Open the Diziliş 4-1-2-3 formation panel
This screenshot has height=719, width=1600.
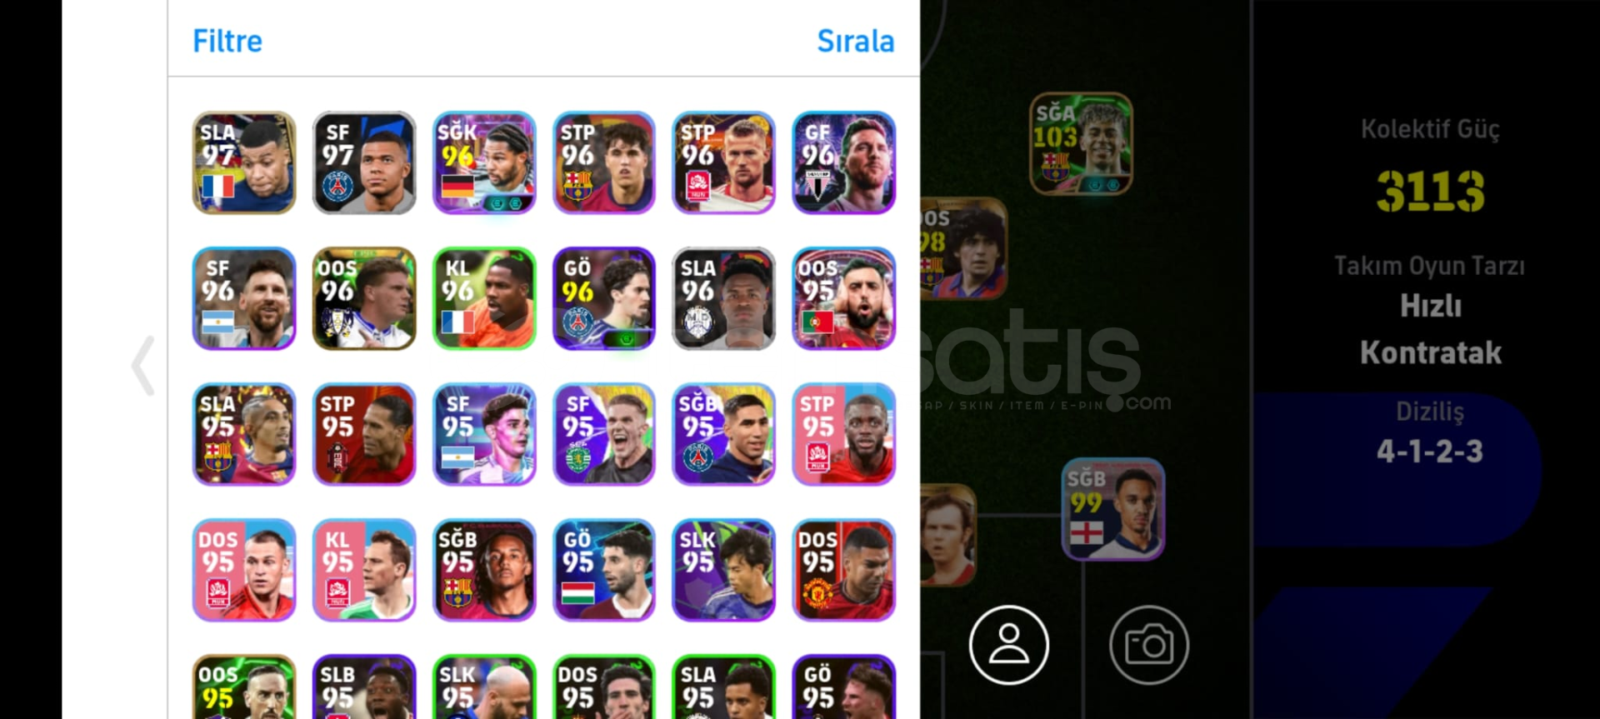1430,433
